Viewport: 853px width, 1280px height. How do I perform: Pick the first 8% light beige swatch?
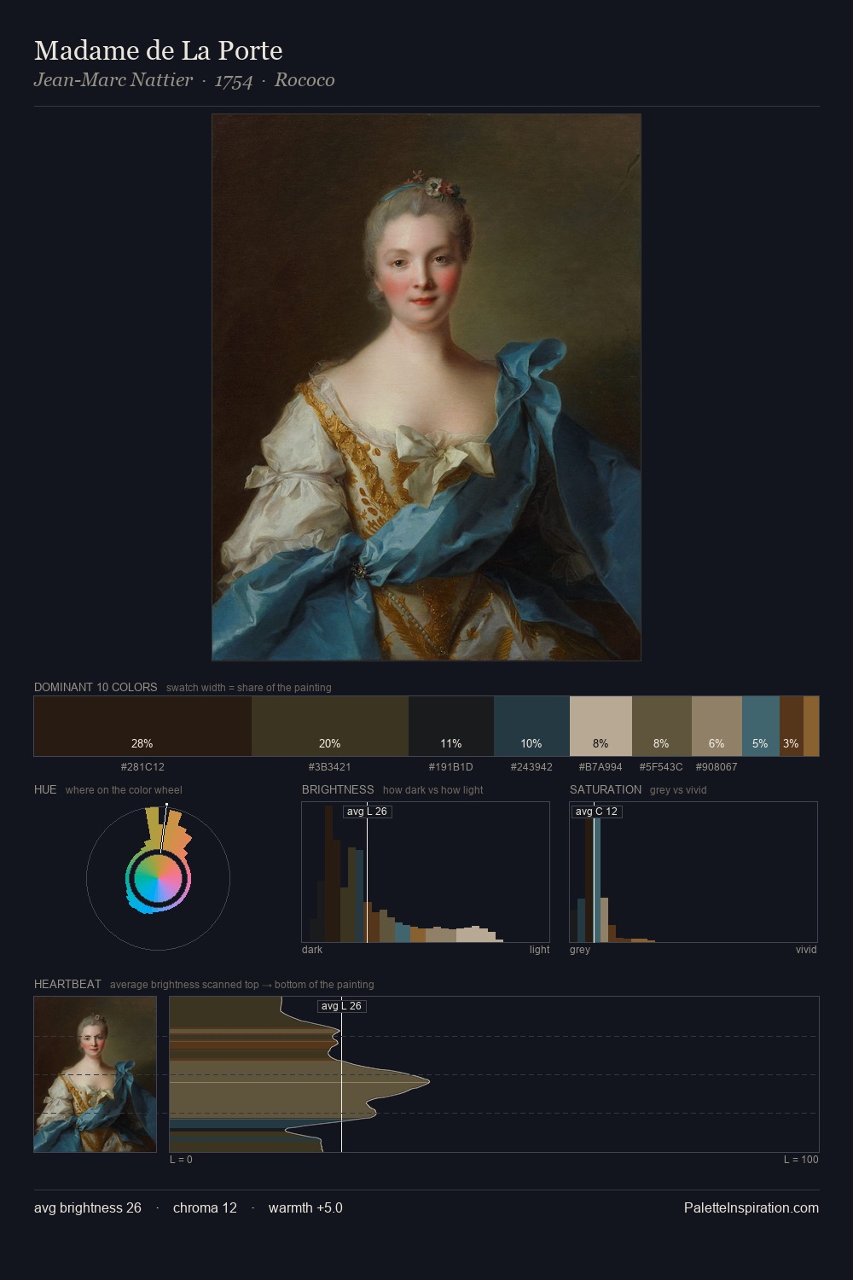pyautogui.click(x=601, y=726)
